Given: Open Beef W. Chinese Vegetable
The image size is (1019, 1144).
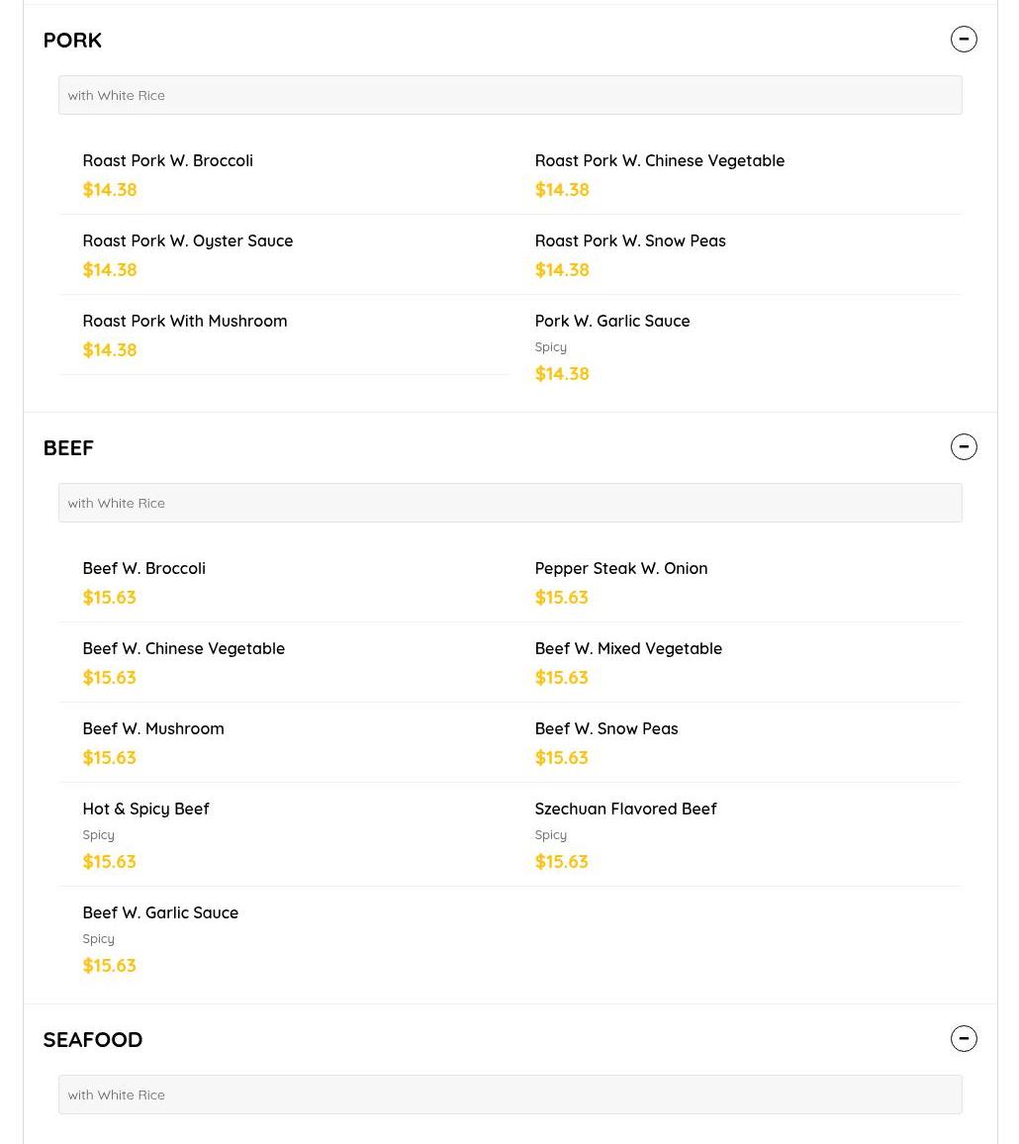Looking at the screenshot, I should 184,649.
